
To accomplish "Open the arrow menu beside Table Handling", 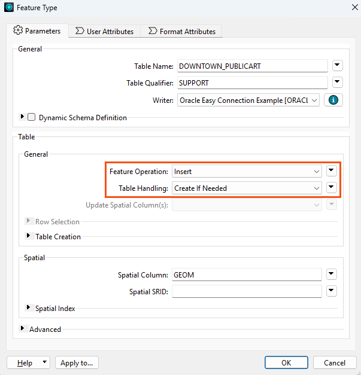I will 331,188.
